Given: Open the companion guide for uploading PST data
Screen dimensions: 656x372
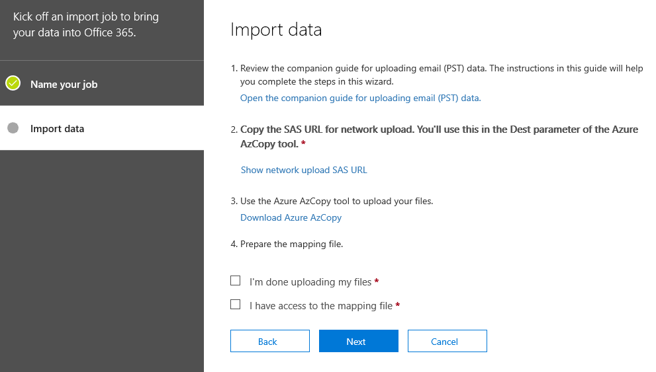Looking at the screenshot, I should [360, 98].
